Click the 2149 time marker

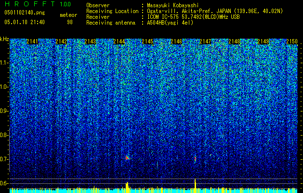[263, 41]
